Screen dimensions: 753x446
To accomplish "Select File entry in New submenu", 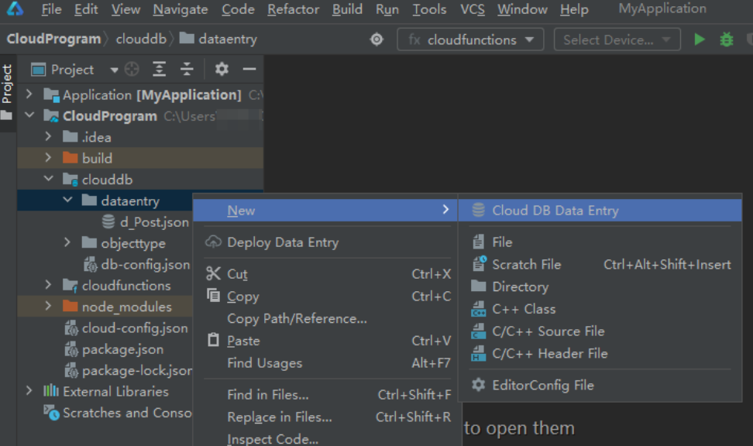I will pos(600,242).
